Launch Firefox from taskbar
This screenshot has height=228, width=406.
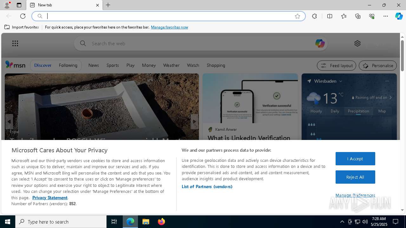click(x=161, y=222)
